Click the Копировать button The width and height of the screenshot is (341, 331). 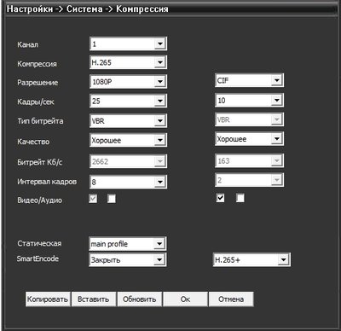pyautogui.click(x=48, y=299)
